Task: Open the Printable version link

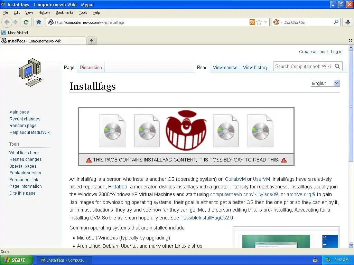Action: pyautogui.click(x=25, y=173)
